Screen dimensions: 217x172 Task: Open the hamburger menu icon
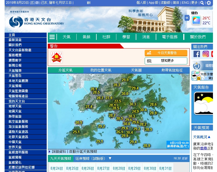(52, 37)
